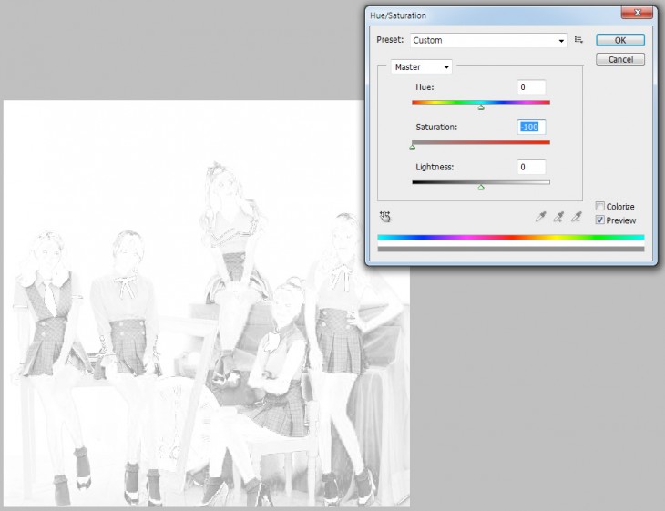Click the top rainbow color spectrum bar
Image resolution: width=665 pixels, height=511 pixels.
pos(510,238)
